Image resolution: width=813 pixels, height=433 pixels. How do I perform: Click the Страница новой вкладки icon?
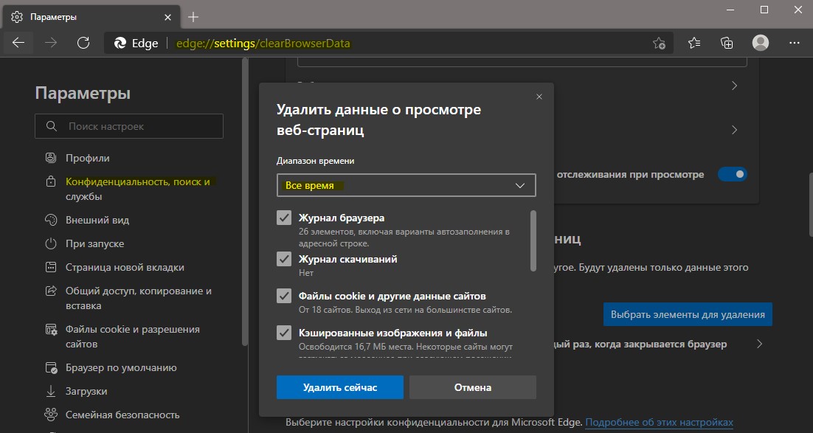coord(51,267)
